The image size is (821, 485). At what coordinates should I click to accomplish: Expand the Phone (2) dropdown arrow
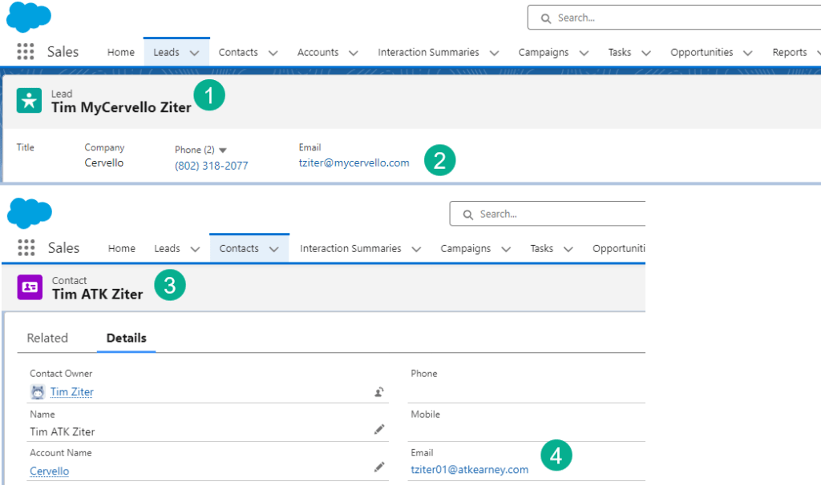click(223, 150)
